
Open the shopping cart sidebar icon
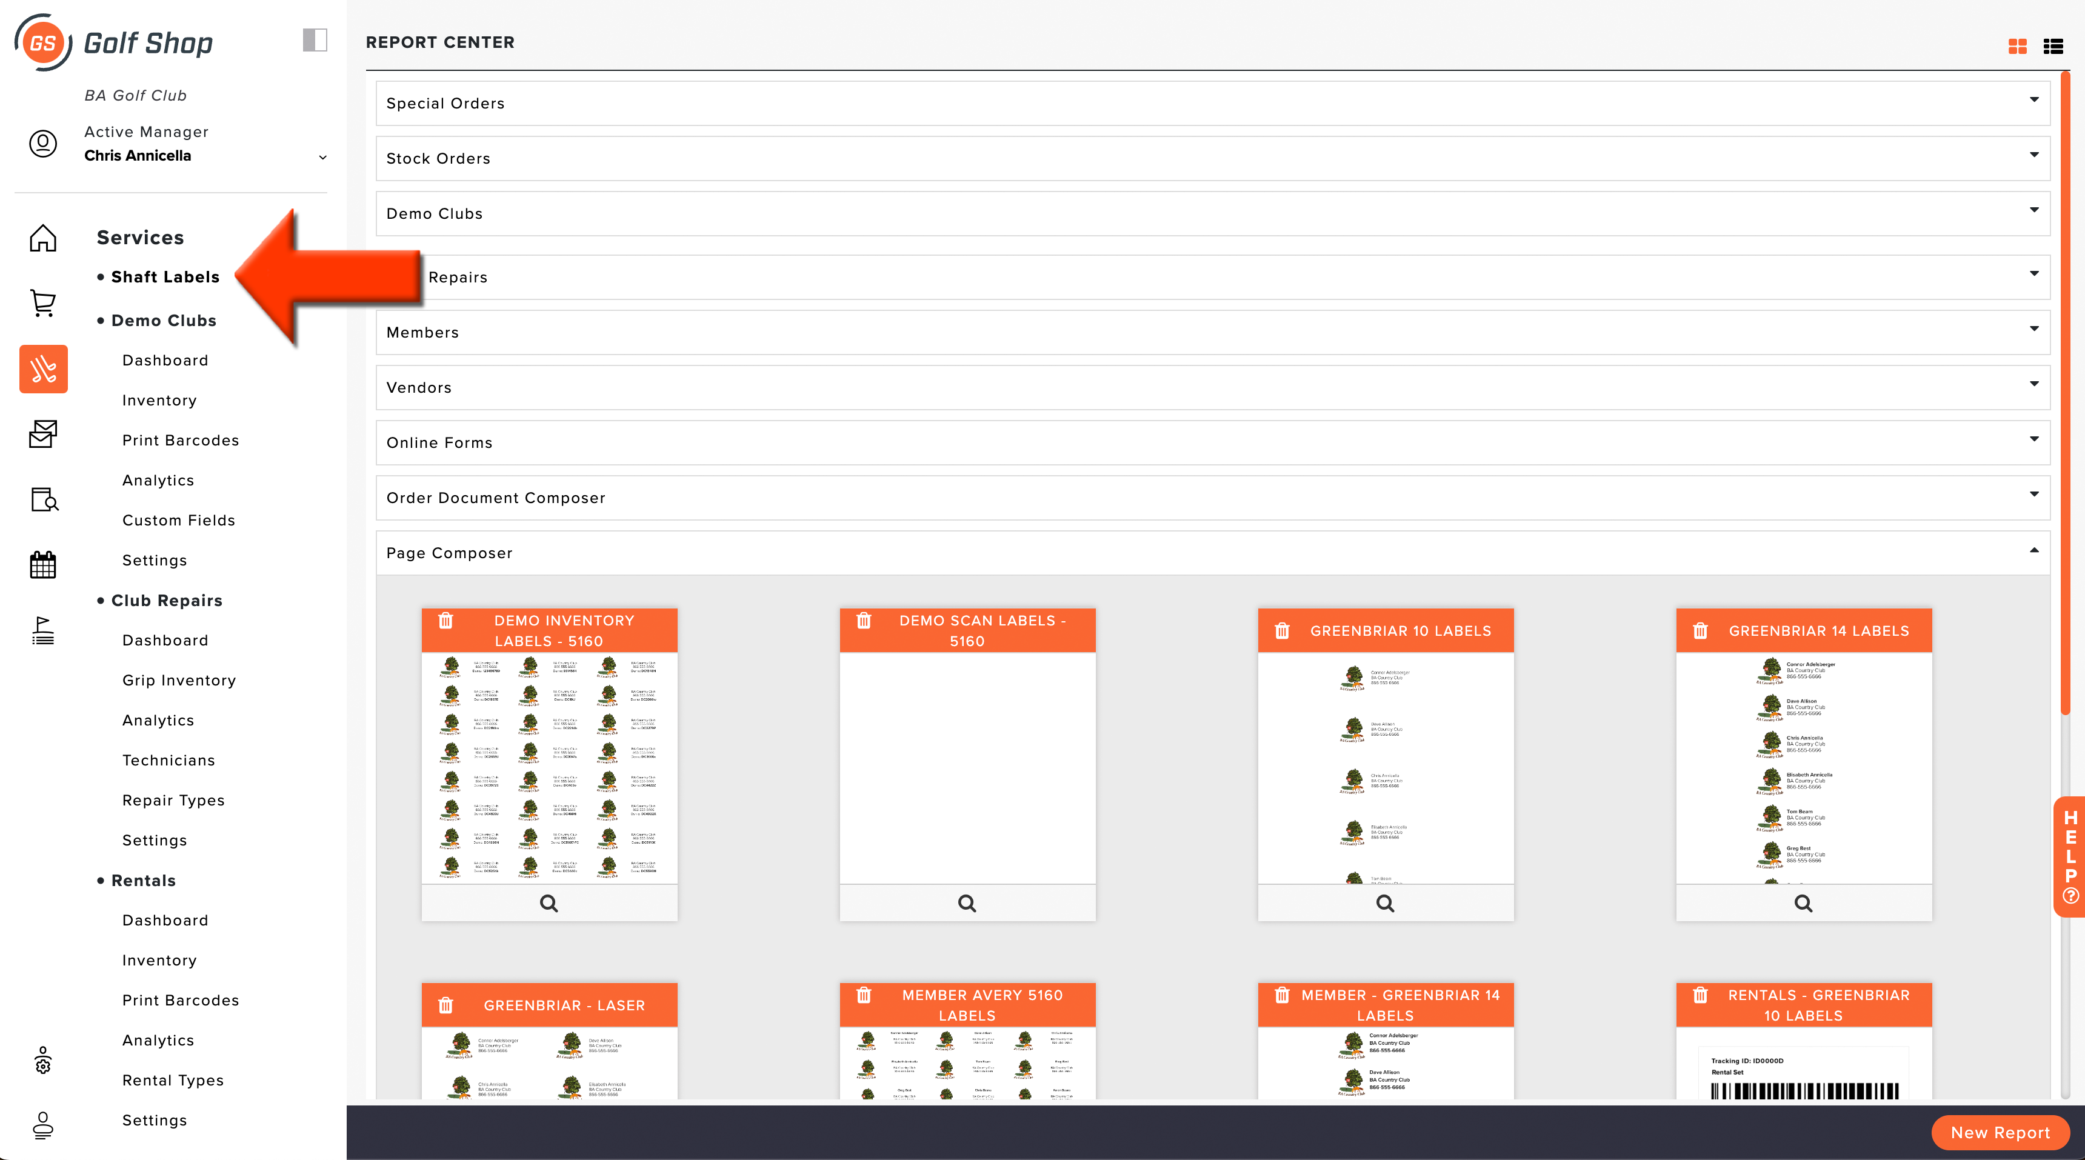tap(43, 304)
